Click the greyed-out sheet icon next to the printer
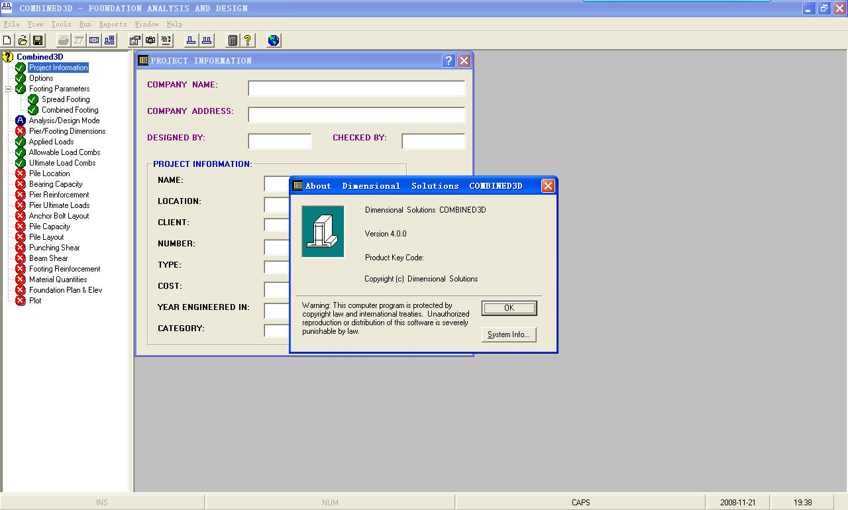Viewport: 848px width, 510px height. point(78,40)
